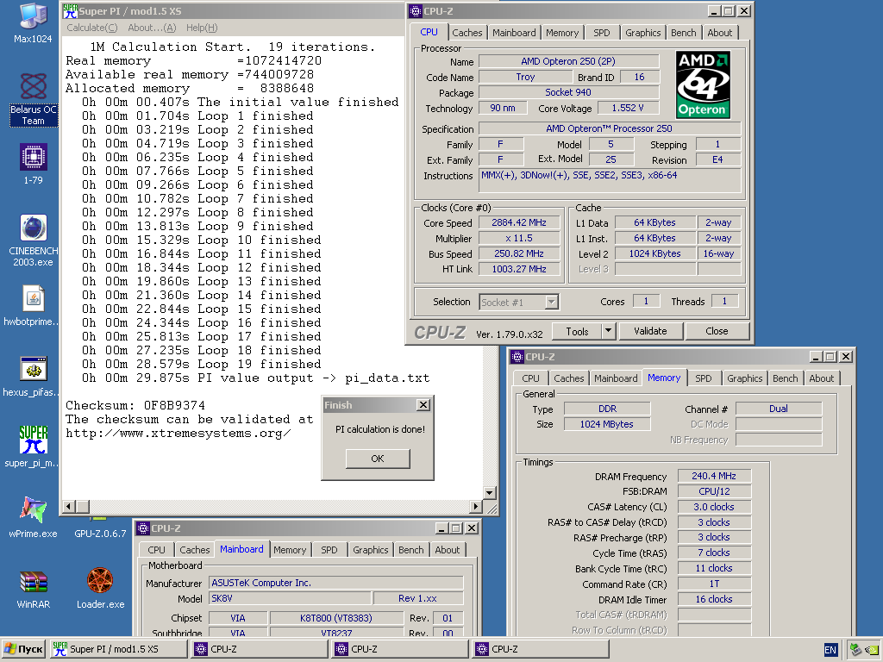883x662 pixels.
Task: Click the Tools button in CPU-Z
Action: [577, 331]
